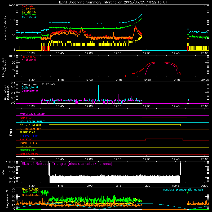
Task: Click the raised SAA_FLAG step segment
Action: [164, 139]
